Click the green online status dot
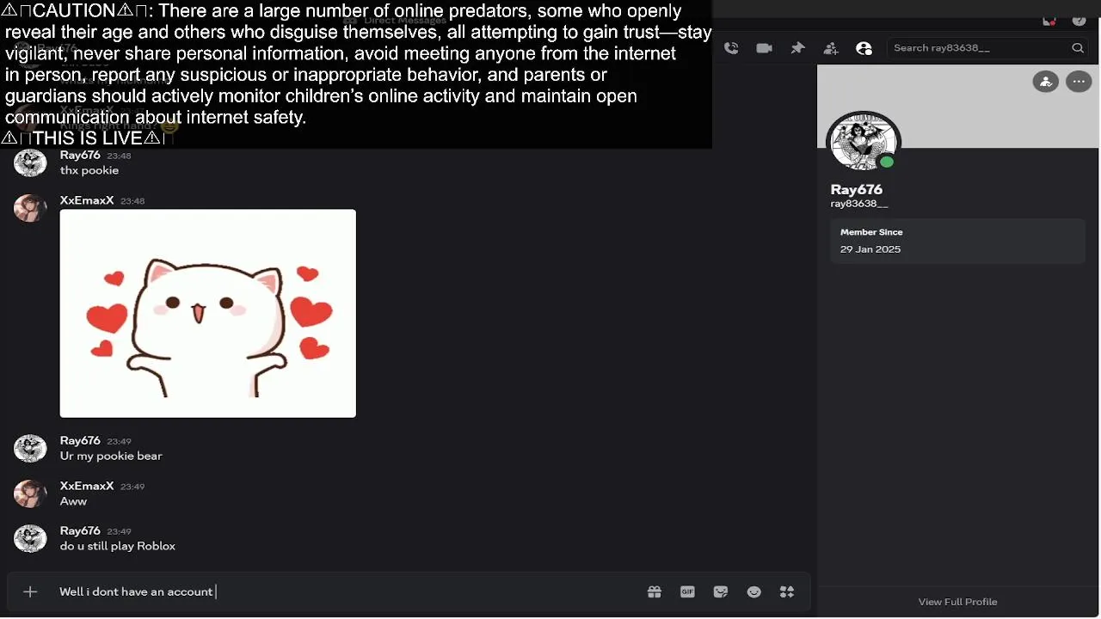The height and width of the screenshot is (619, 1101). [x=887, y=162]
